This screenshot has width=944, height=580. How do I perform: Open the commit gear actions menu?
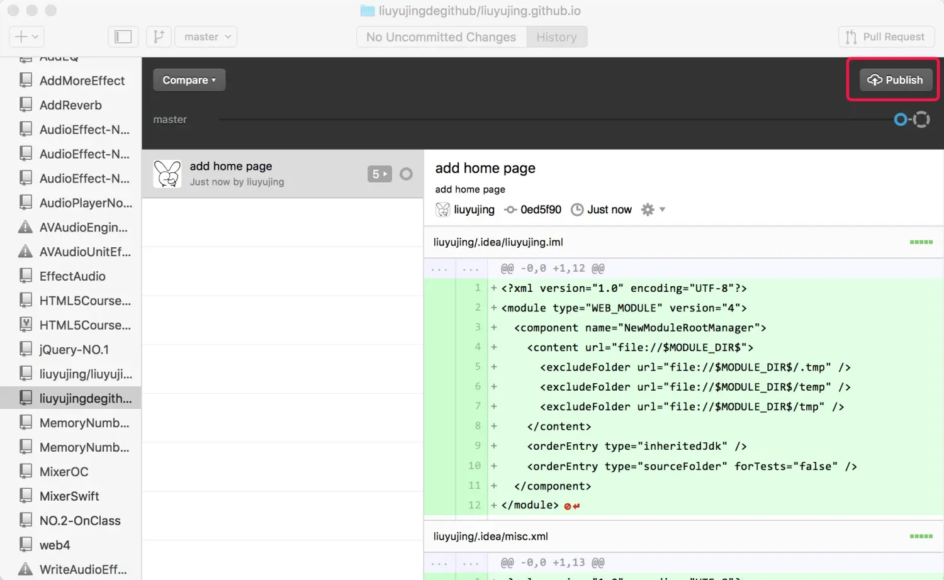(653, 209)
